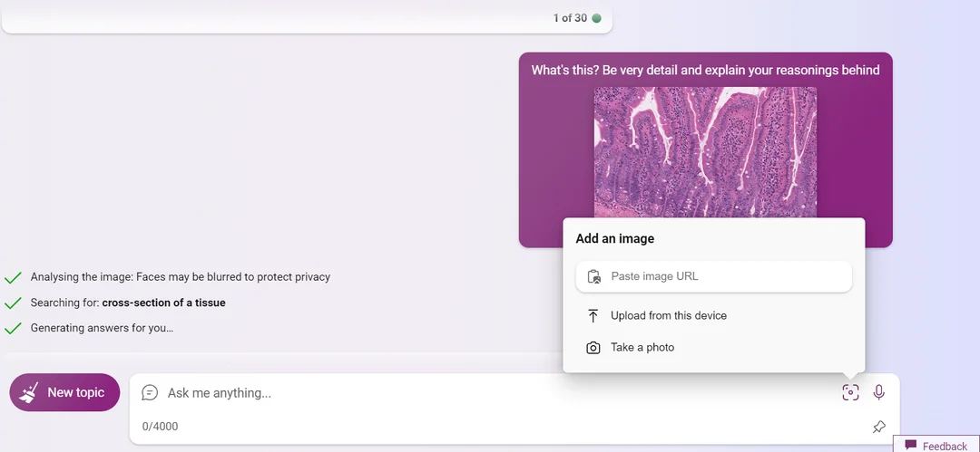Screen dimensions: 980x452
Task: Click the clipboard icon in the URL field
Action: (594, 276)
